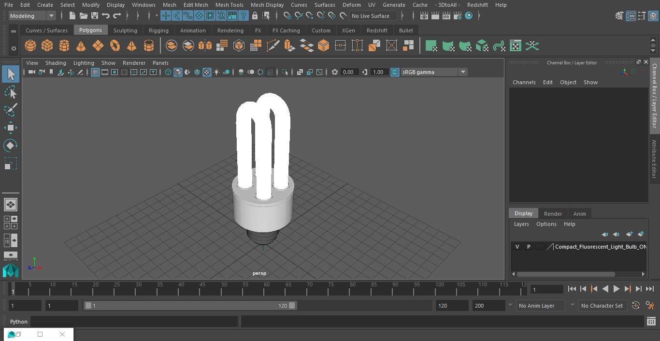This screenshot has width=660, height=341.
Task: Undo the last action via toolbar arrow
Action: (106, 16)
